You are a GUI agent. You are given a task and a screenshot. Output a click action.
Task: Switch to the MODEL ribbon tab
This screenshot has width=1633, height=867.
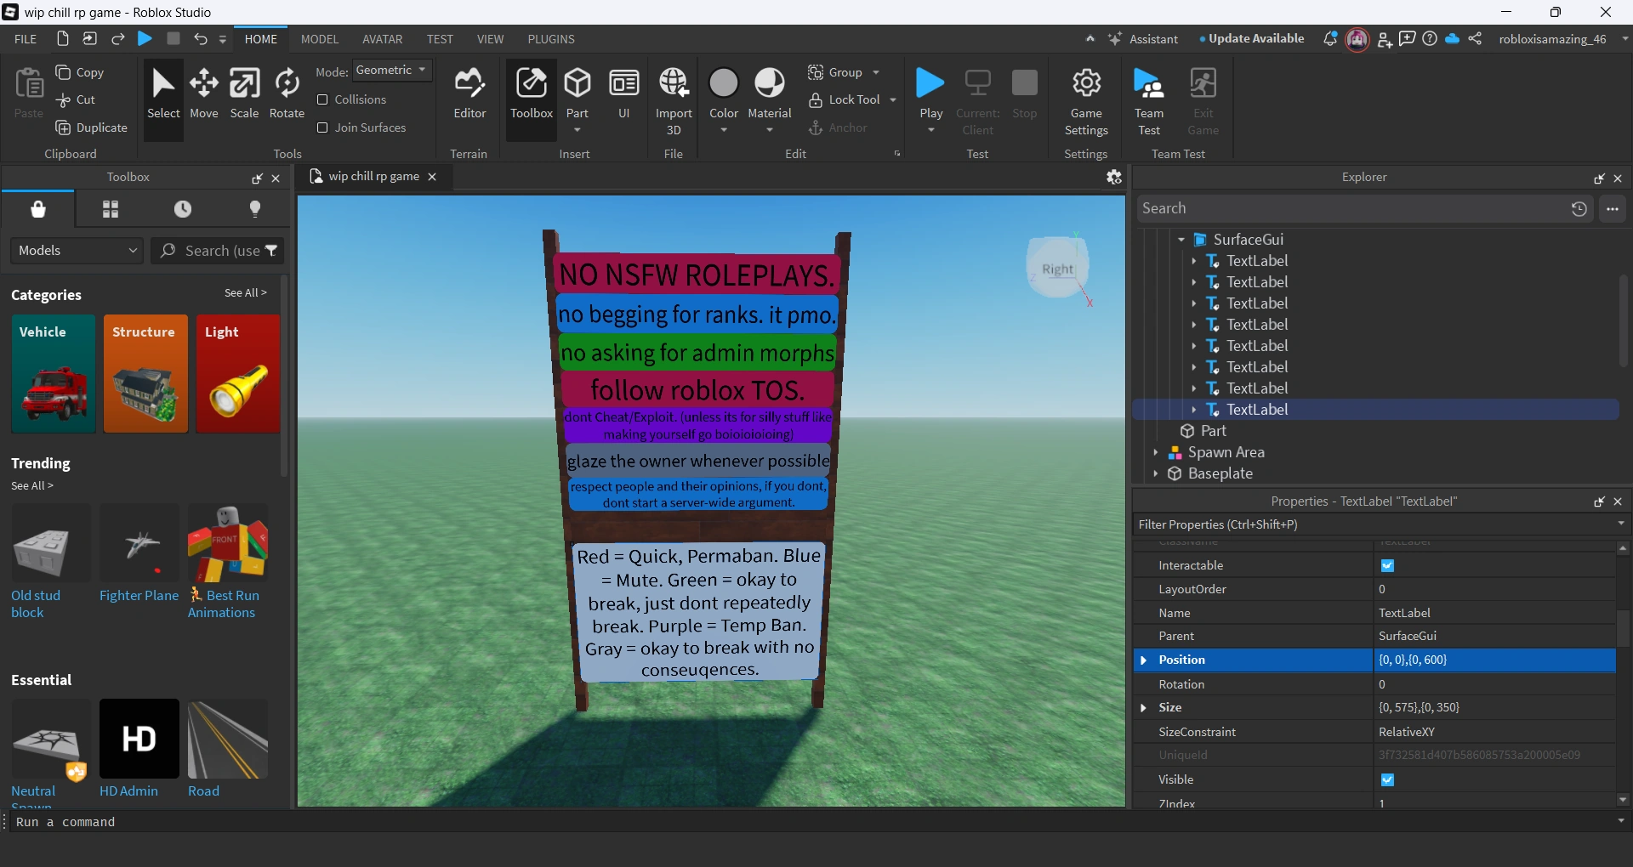pos(320,39)
